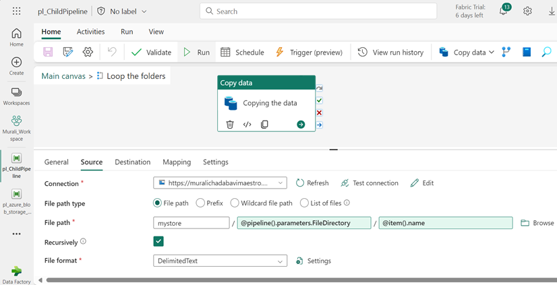Open pipeline settings gear in toolbar

coord(88,52)
